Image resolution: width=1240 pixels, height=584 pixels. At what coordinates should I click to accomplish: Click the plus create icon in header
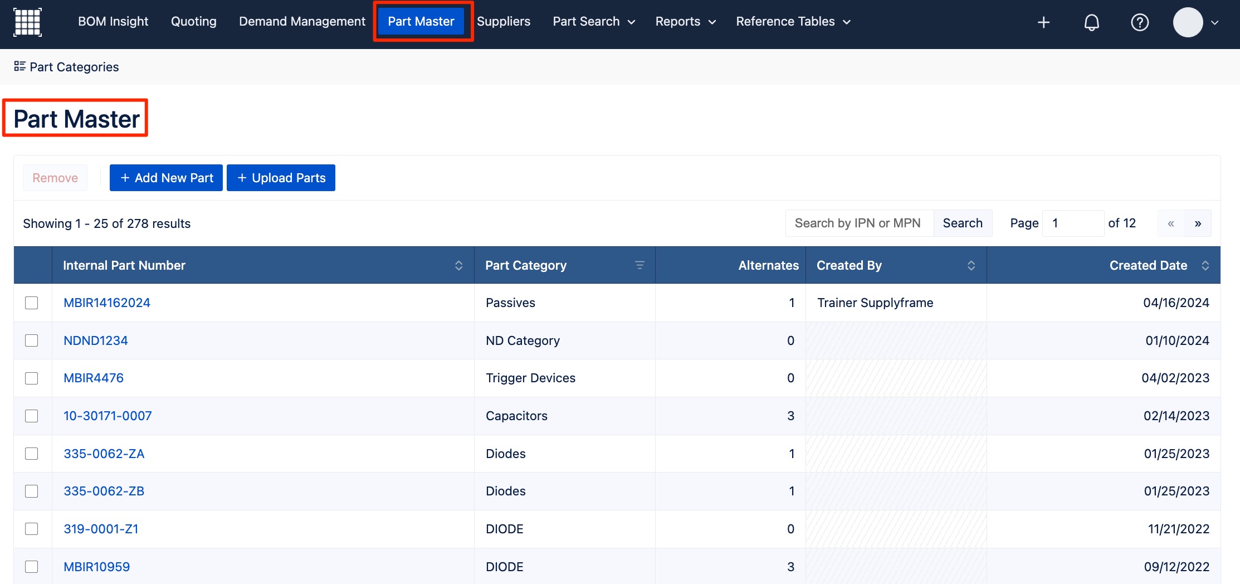coord(1043,22)
